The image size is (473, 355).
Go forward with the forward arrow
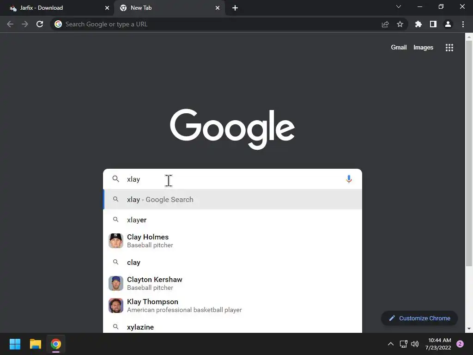coord(25,24)
